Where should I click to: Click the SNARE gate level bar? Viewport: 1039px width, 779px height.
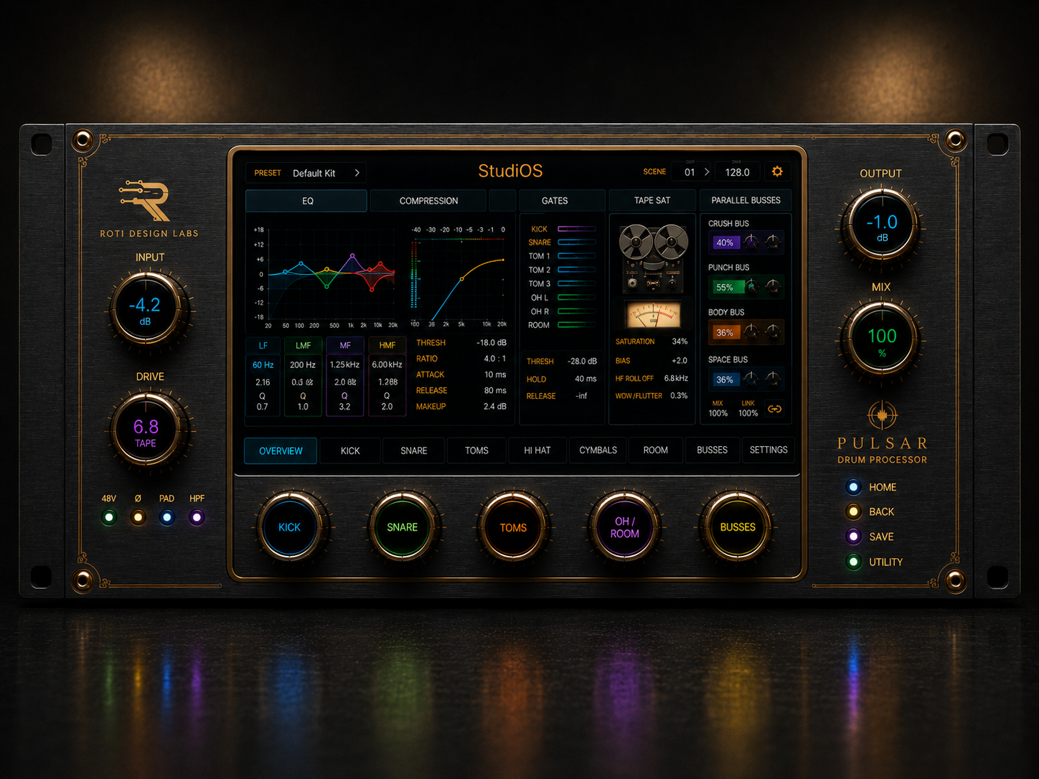(x=576, y=242)
